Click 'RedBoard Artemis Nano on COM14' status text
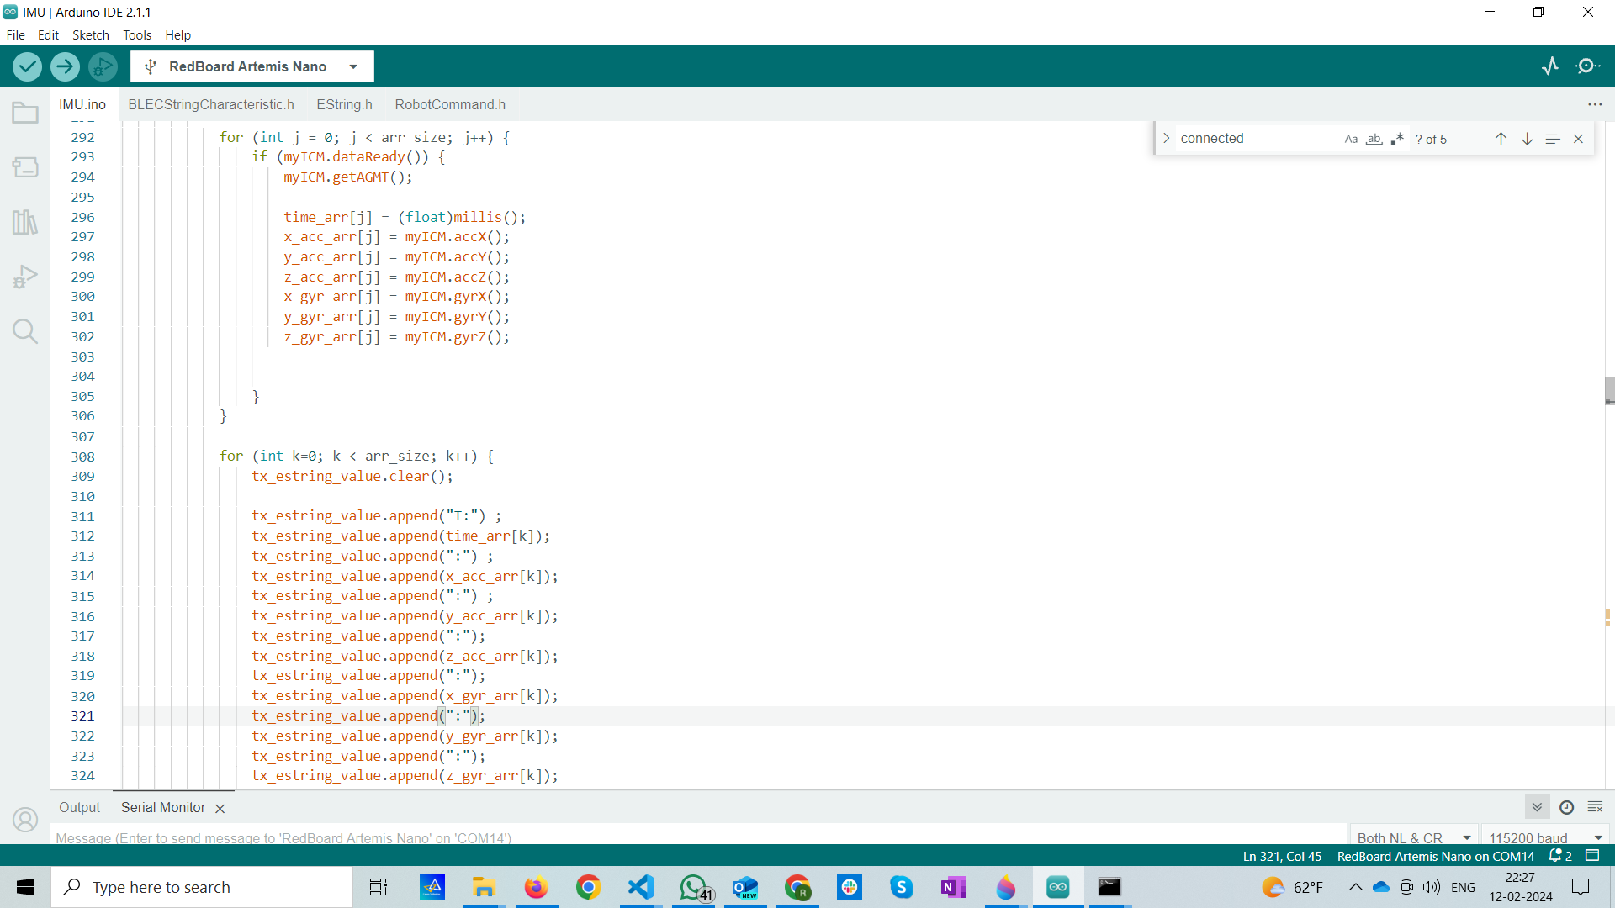 tap(1436, 856)
